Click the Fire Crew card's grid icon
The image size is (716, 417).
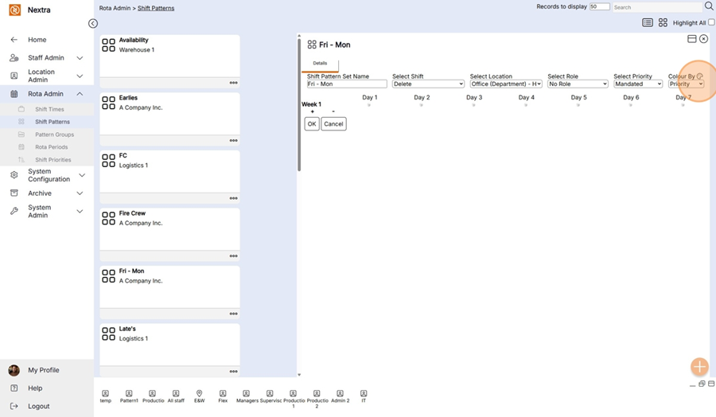[x=109, y=218]
